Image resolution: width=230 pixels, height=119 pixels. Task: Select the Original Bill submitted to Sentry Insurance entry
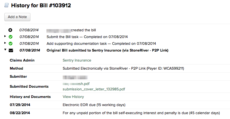pos(107,50)
